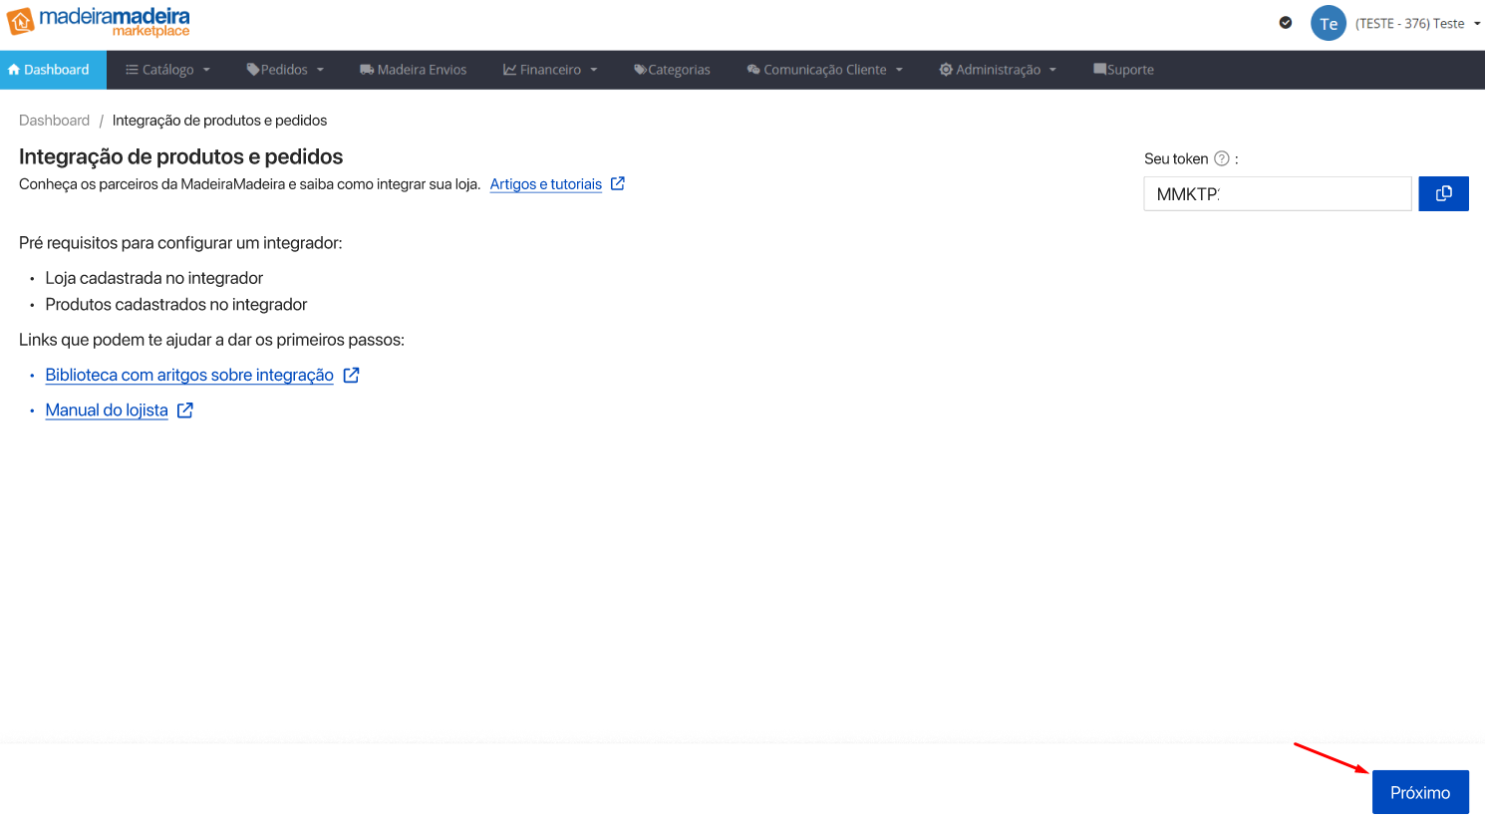Open the Manual do lojista link

pos(107,411)
